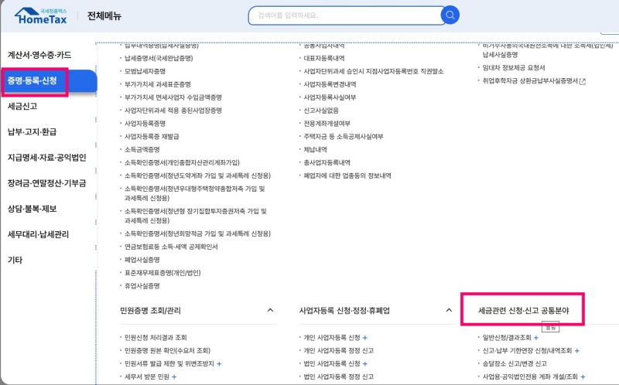Expand plus next to 사업용·공익법인전용 계좌 개설/조회
Image resolution: width=619 pixels, height=385 pixels.
pos(583,376)
